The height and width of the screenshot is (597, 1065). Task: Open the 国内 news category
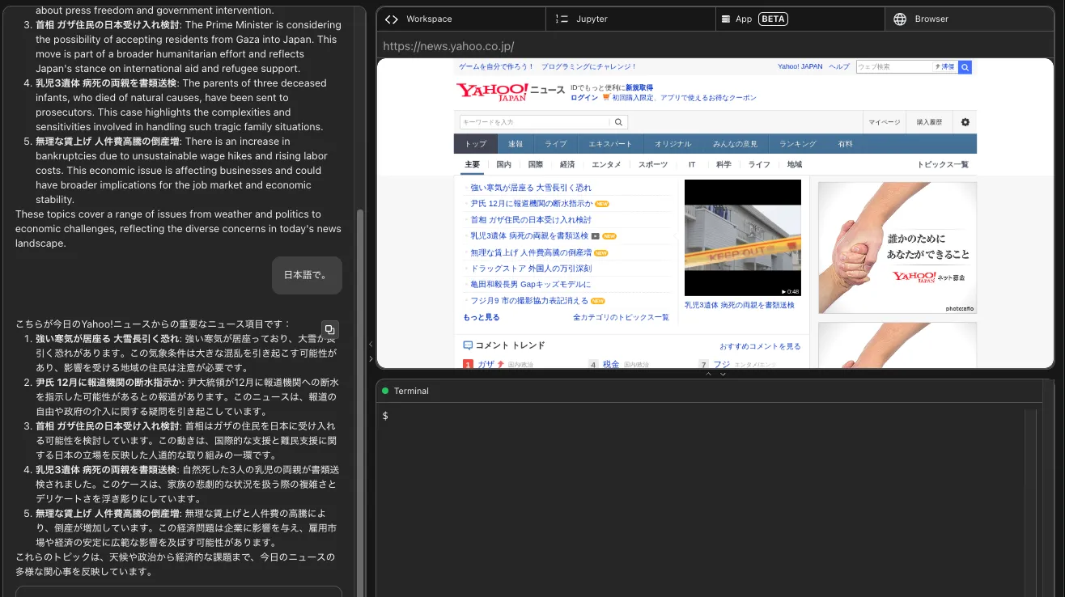click(x=503, y=164)
